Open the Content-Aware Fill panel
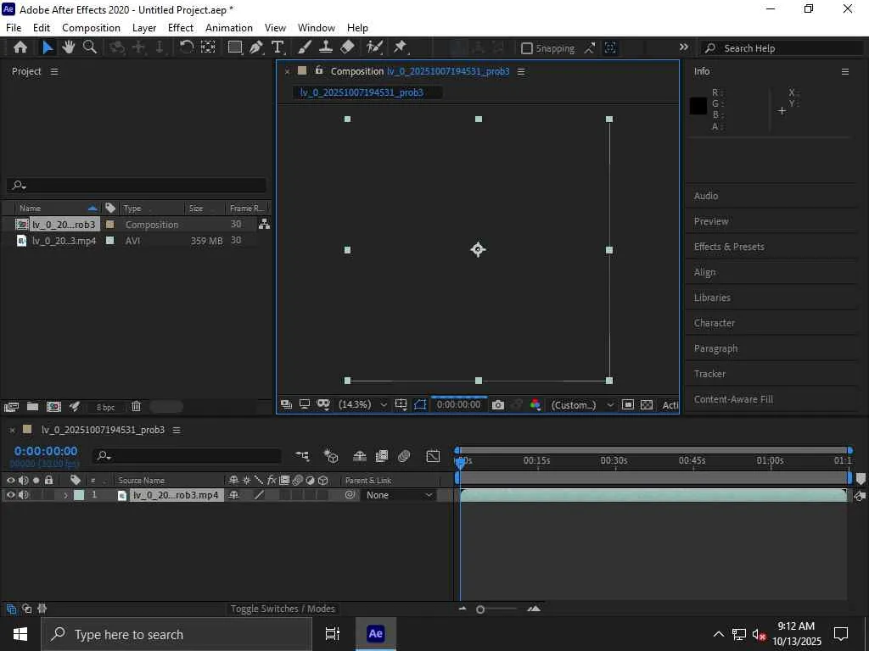This screenshot has width=869, height=651. [x=771, y=399]
